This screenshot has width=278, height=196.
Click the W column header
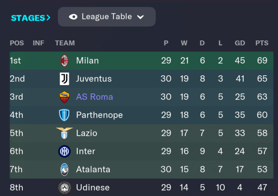(x=184, y=43)
